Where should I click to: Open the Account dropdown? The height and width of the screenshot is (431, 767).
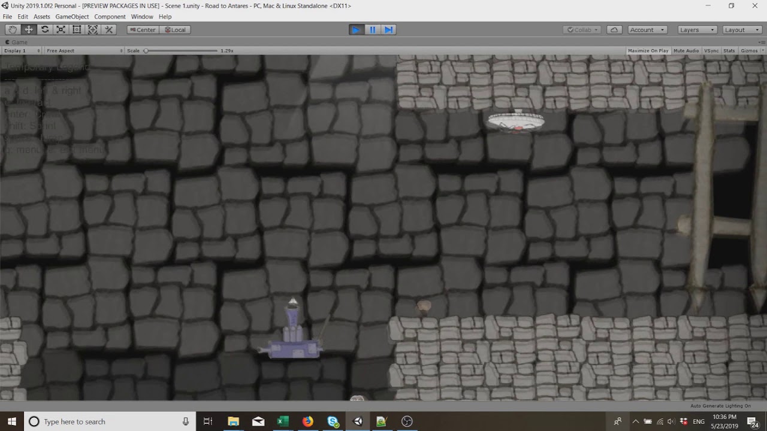647,29
